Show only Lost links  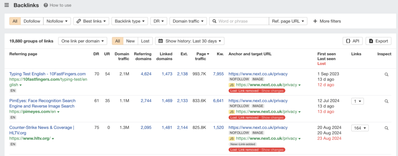pos(145,41)
